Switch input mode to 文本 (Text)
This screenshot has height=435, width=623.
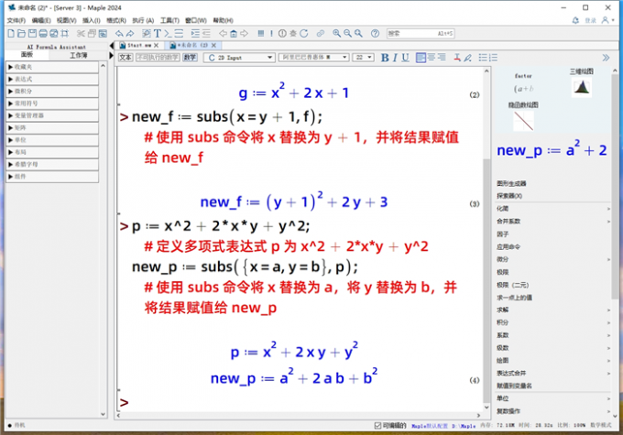[126, 57]
